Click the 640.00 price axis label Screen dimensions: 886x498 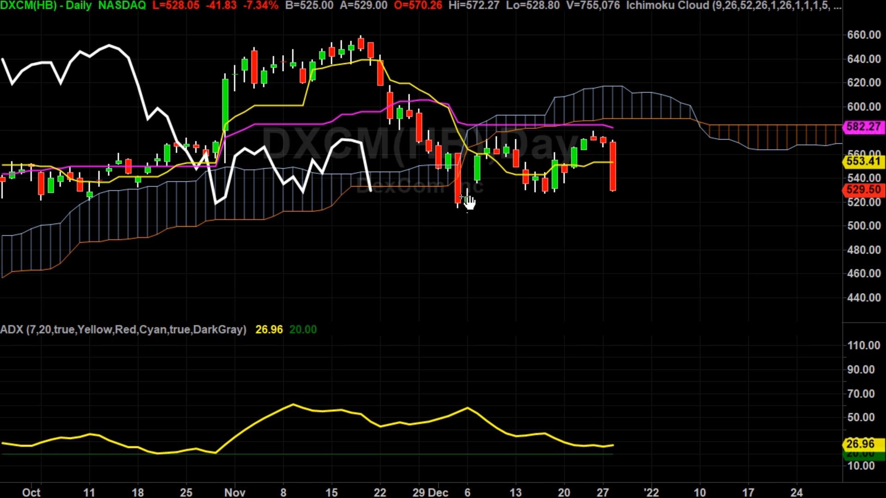(864, 59)
